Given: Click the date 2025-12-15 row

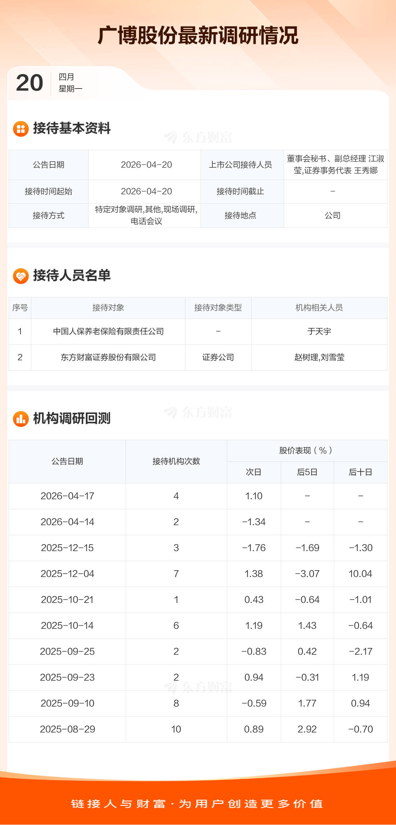Looking at the screenshot, I should [x=198, y=548].
